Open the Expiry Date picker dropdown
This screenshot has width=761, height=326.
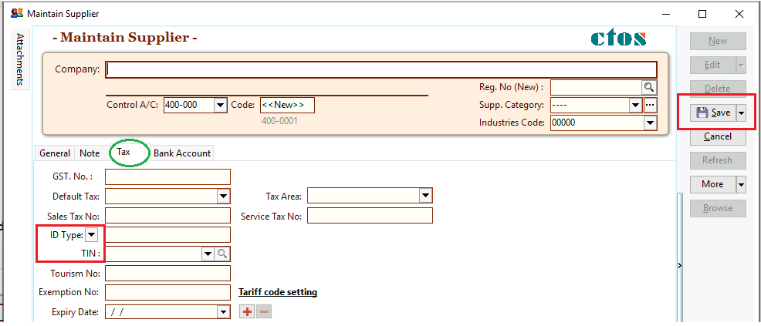click(223, 312)
